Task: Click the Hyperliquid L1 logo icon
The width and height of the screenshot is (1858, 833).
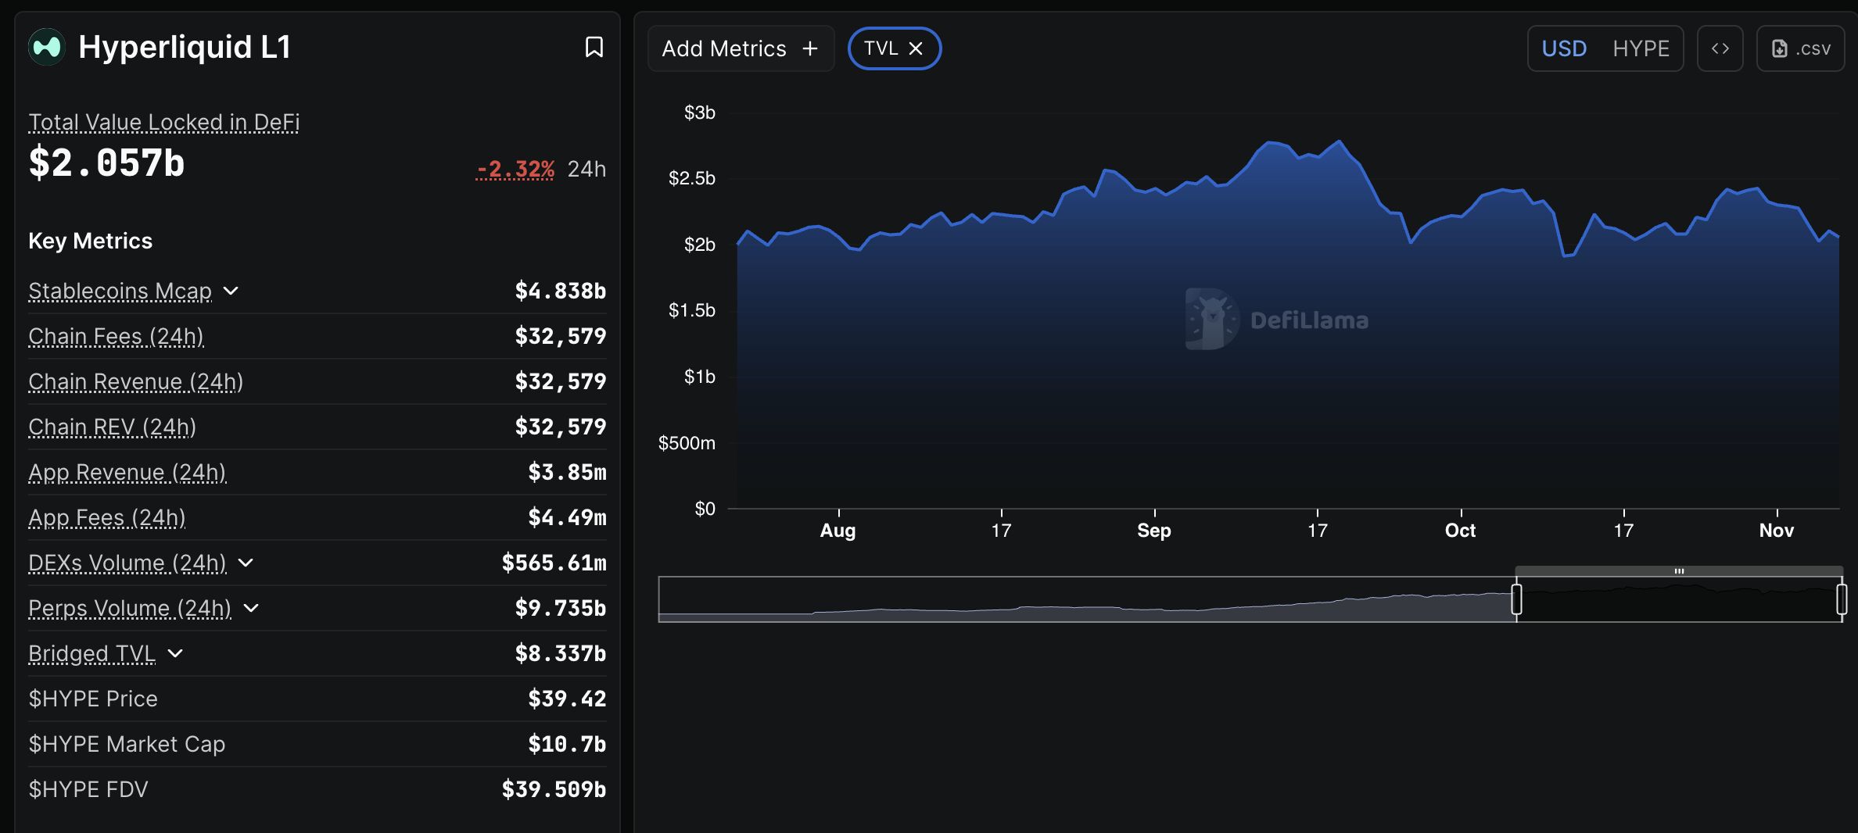Action: click(46, 48)
